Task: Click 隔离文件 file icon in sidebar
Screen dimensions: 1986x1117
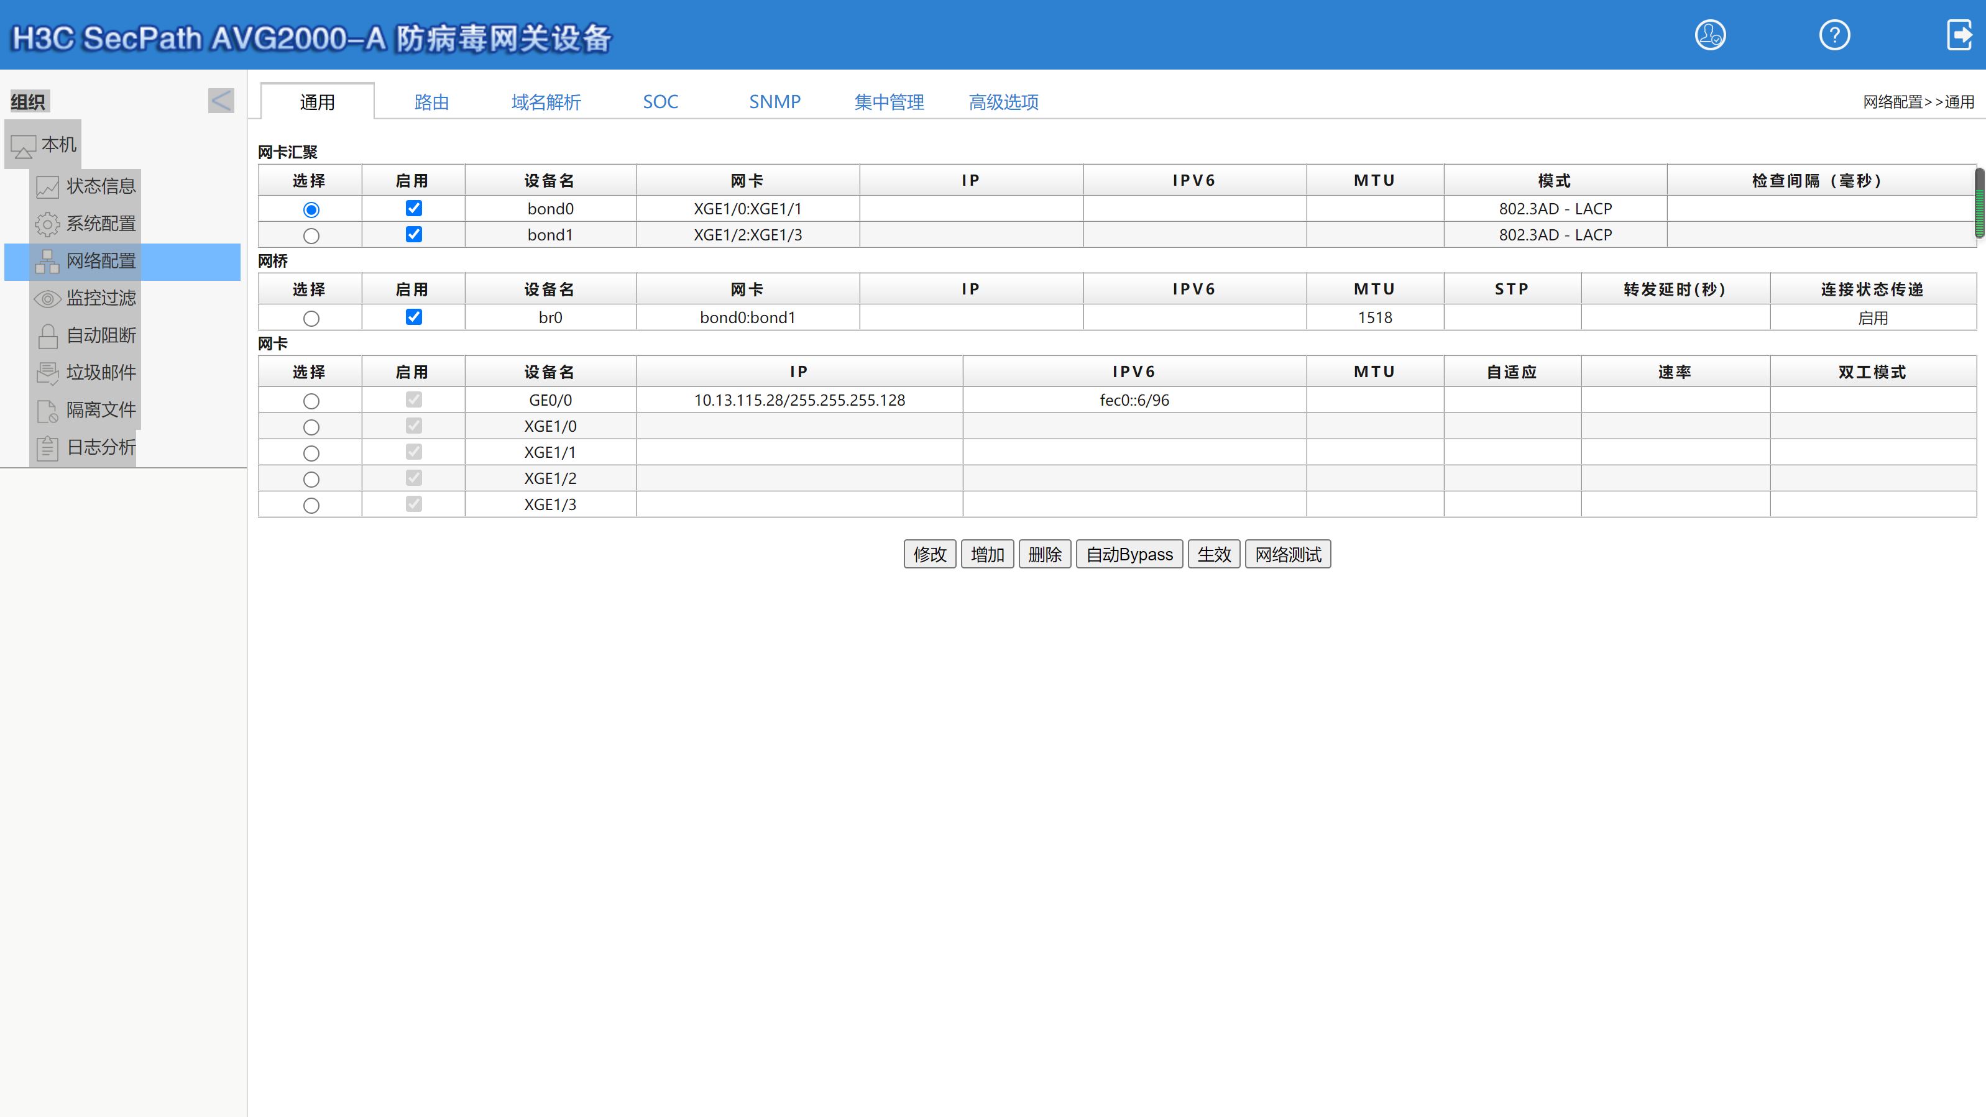Action: [x=47, y=411]
